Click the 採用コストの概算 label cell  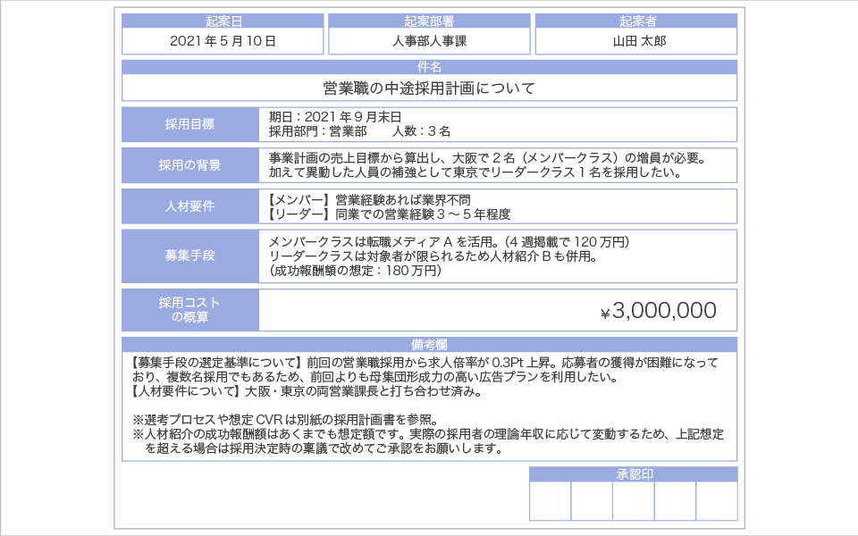coord(189,310)
